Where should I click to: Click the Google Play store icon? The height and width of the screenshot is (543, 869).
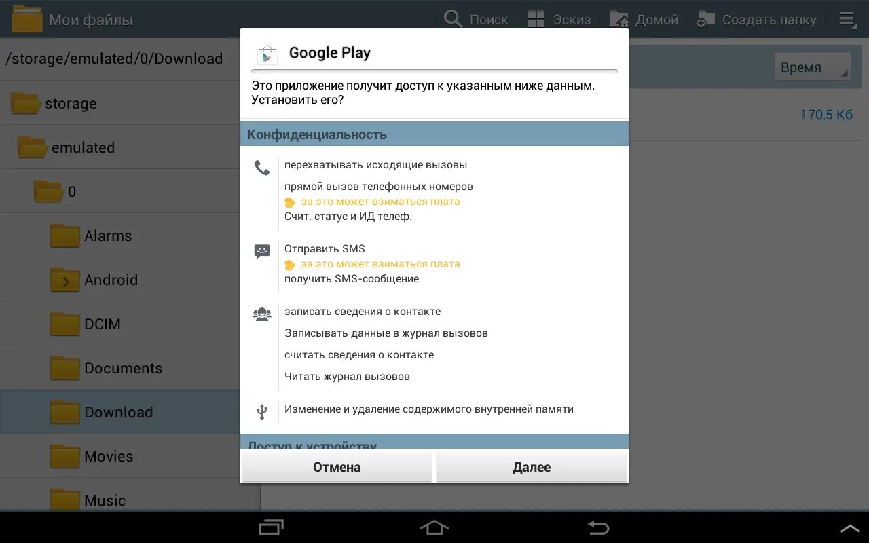(x=267, y=54)
